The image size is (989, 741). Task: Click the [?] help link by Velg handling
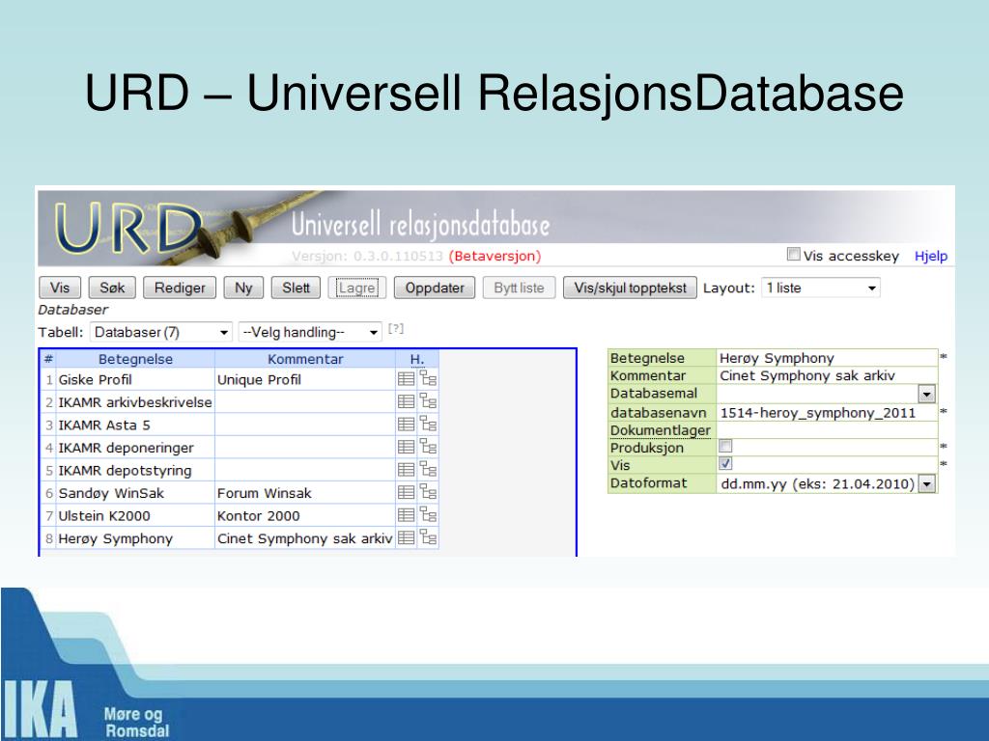tap(395, 328)
